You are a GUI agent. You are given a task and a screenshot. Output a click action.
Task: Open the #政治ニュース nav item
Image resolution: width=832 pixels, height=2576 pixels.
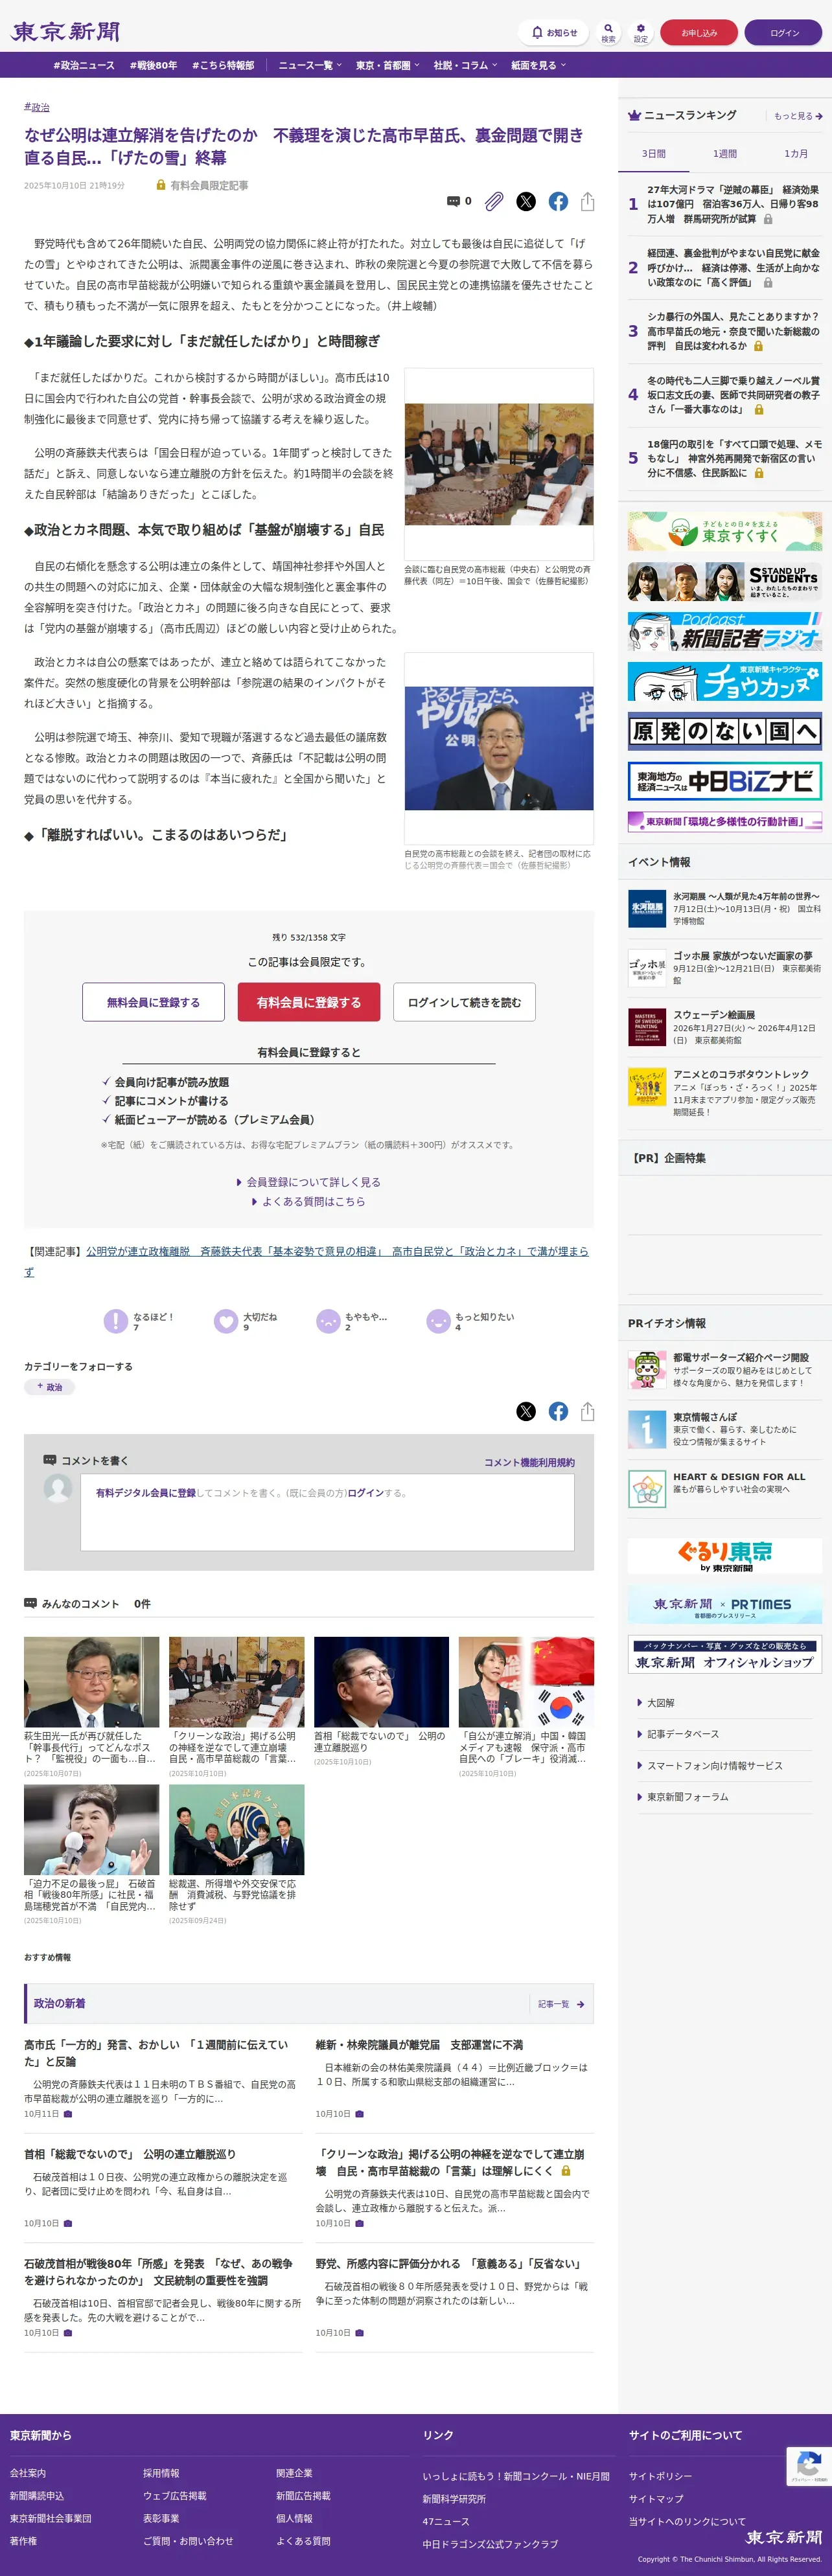[x=84, y=65]
